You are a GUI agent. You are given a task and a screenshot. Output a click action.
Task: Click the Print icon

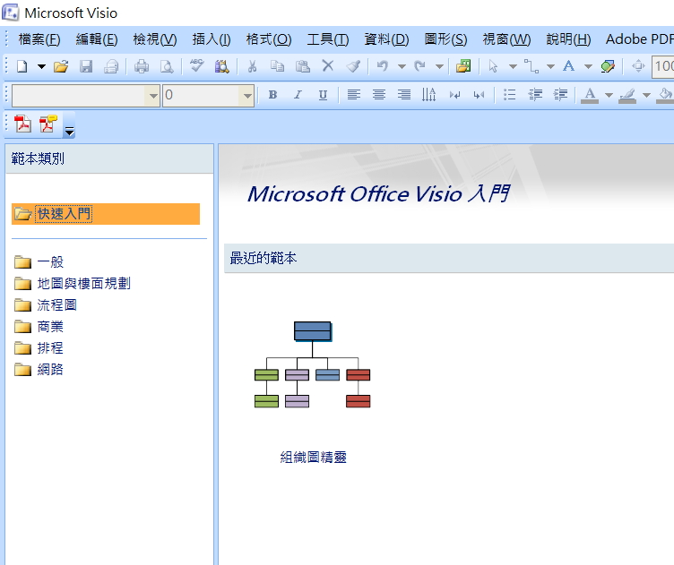click(142, 66)
